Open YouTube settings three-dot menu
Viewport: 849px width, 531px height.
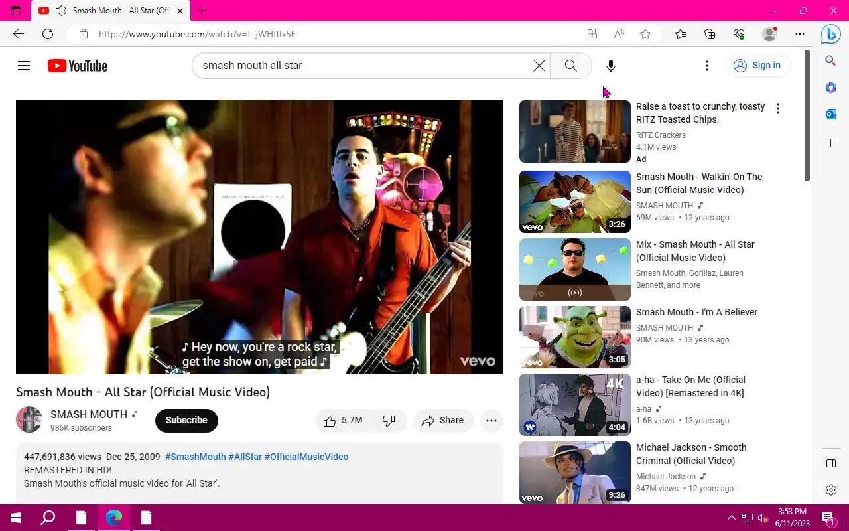[x=707, y=66]
